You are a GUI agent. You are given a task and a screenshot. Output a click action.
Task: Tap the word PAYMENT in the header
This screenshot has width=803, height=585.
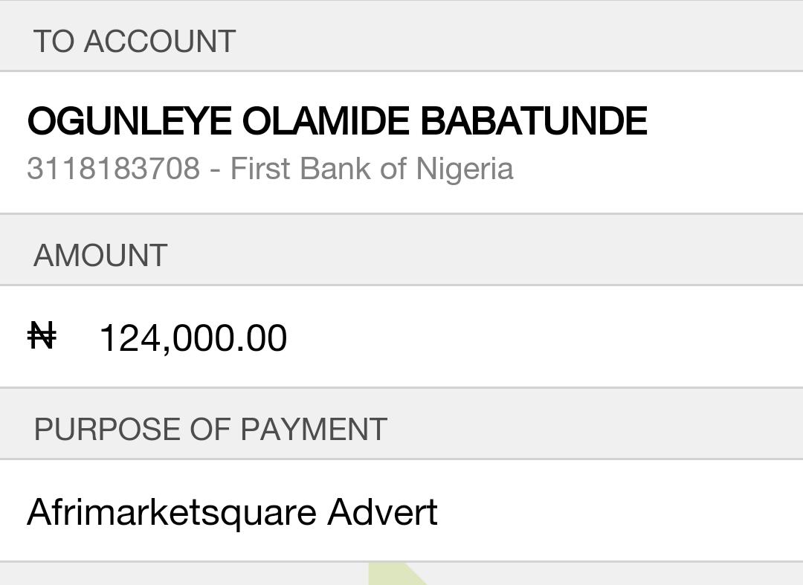pyautogui.click(x=314, y=430)
